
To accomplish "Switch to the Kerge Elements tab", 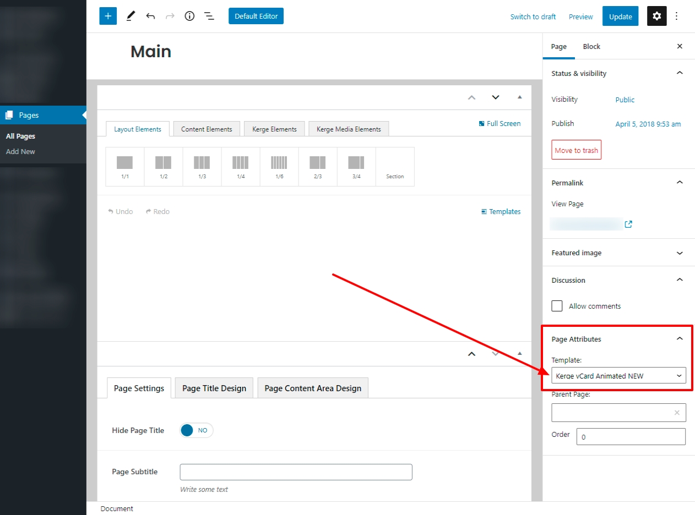I will (274, 129).
